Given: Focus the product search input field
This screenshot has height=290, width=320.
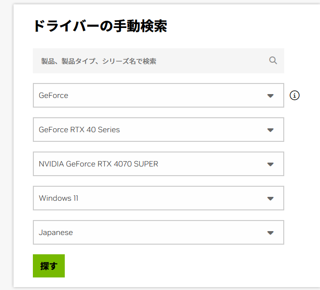Looking at the screenshot, I should point(159,61).
